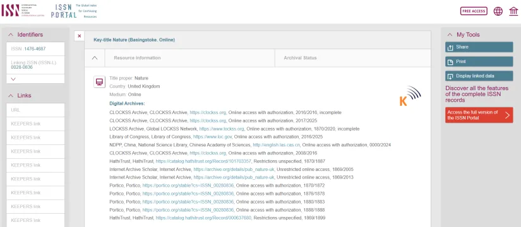This screenshot has width=521, height=227.
Task: Open clockss.org link in the 2016/2016 incomplete row
Action: (208, 112)
